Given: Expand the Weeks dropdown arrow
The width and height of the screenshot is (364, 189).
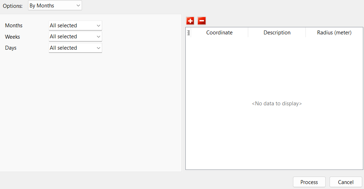Looking at the screenshot, I should tap(98, 37).
